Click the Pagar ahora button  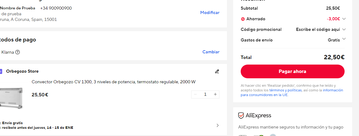[x=292, y=71]
